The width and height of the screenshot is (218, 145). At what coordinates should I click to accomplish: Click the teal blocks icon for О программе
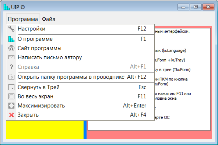tap(11, 39)
